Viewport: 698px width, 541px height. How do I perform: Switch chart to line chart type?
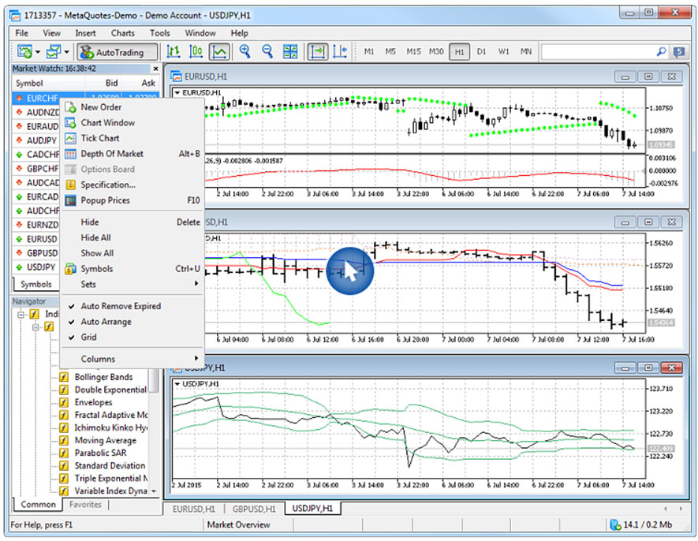click(x=219, y=51)
